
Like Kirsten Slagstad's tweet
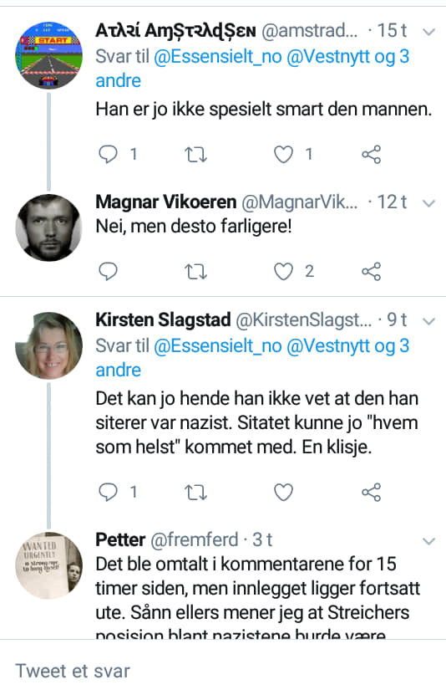coord(283,492)
